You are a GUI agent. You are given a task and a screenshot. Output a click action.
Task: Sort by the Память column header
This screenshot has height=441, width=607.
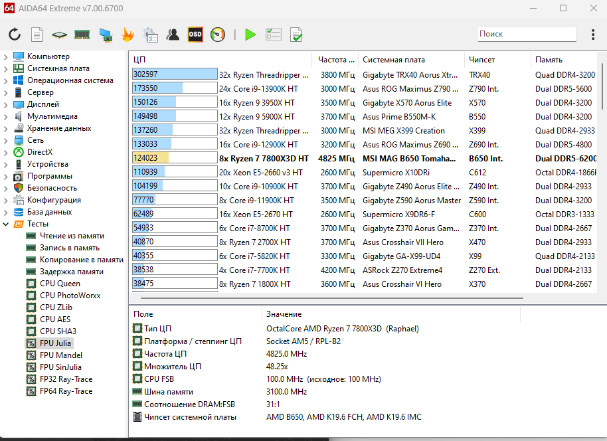[x=564, y=60]
